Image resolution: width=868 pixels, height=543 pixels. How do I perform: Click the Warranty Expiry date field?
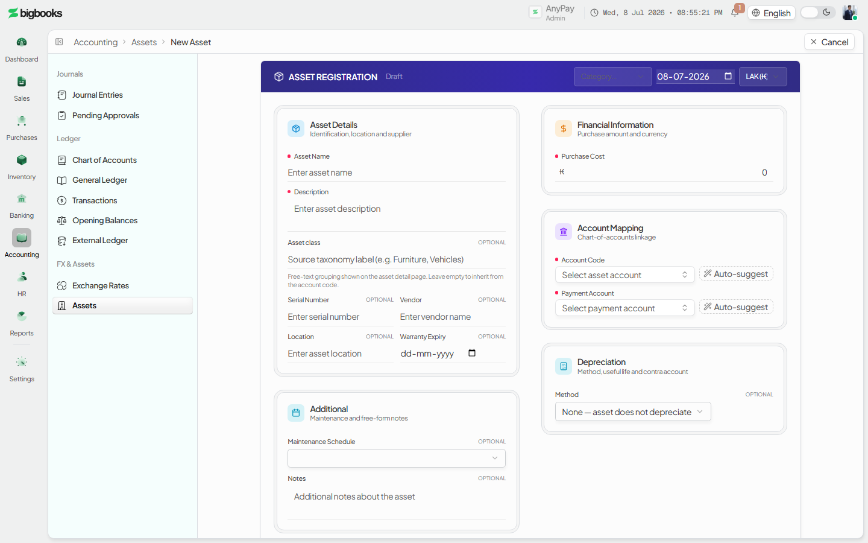coord(453,354)
